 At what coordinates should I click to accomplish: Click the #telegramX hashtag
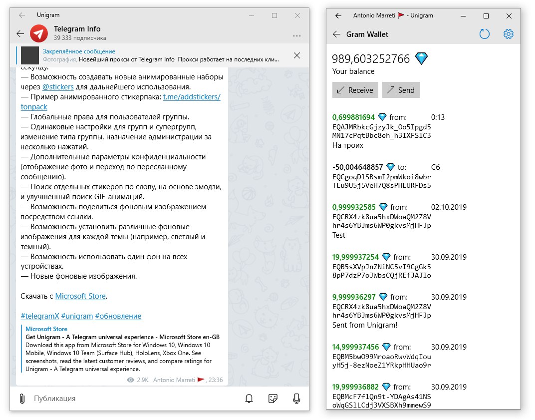coord(40,316)
